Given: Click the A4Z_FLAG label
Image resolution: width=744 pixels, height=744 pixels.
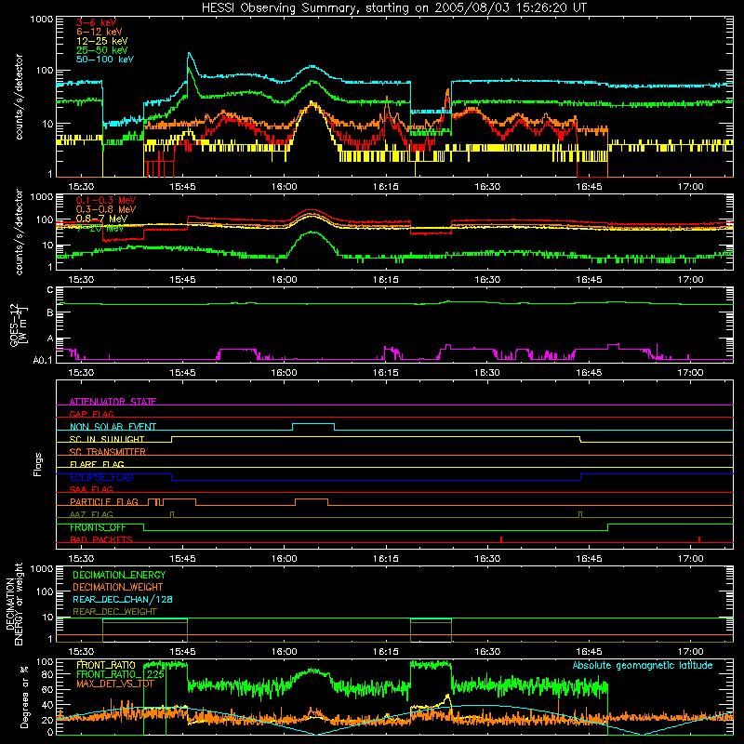Looking at the screenshot, I should pyautogui.click(x=91, y=515).
